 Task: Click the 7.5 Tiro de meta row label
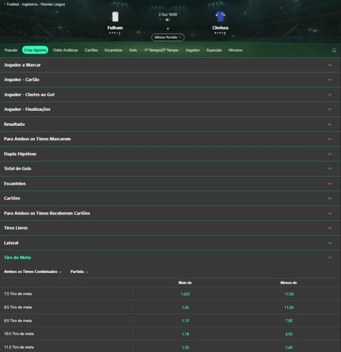(18, 294)
